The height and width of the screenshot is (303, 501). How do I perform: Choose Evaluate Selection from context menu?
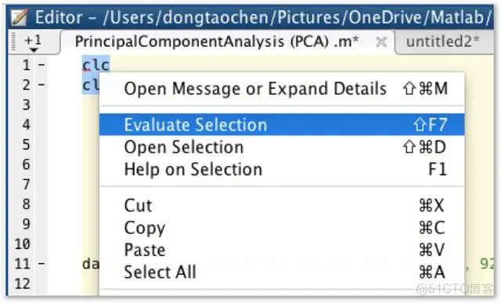click(x=282, y=124)
